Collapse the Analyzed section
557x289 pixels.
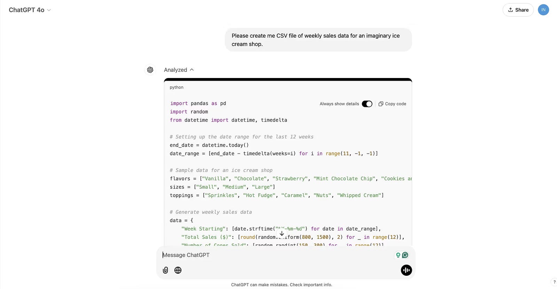(x=179, y=70)
